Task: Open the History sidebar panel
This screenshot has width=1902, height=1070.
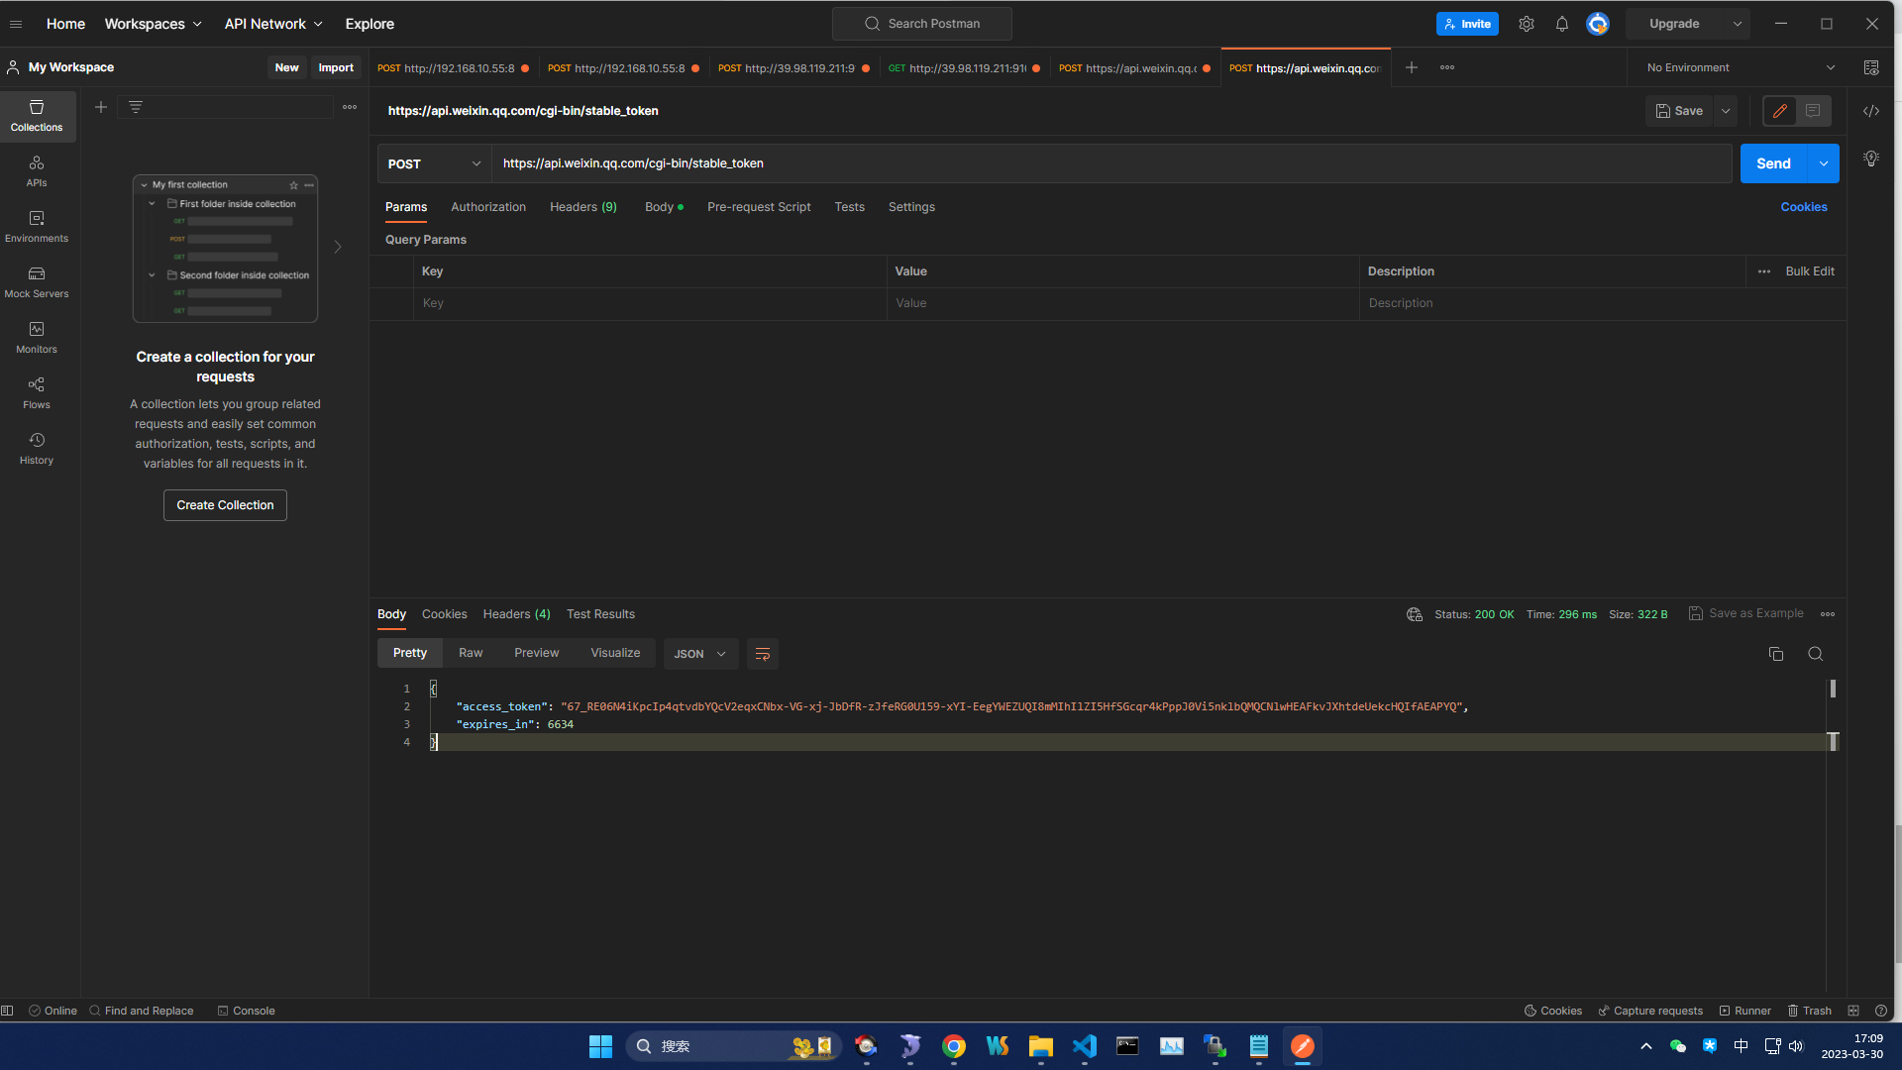Action: point(37,449)
